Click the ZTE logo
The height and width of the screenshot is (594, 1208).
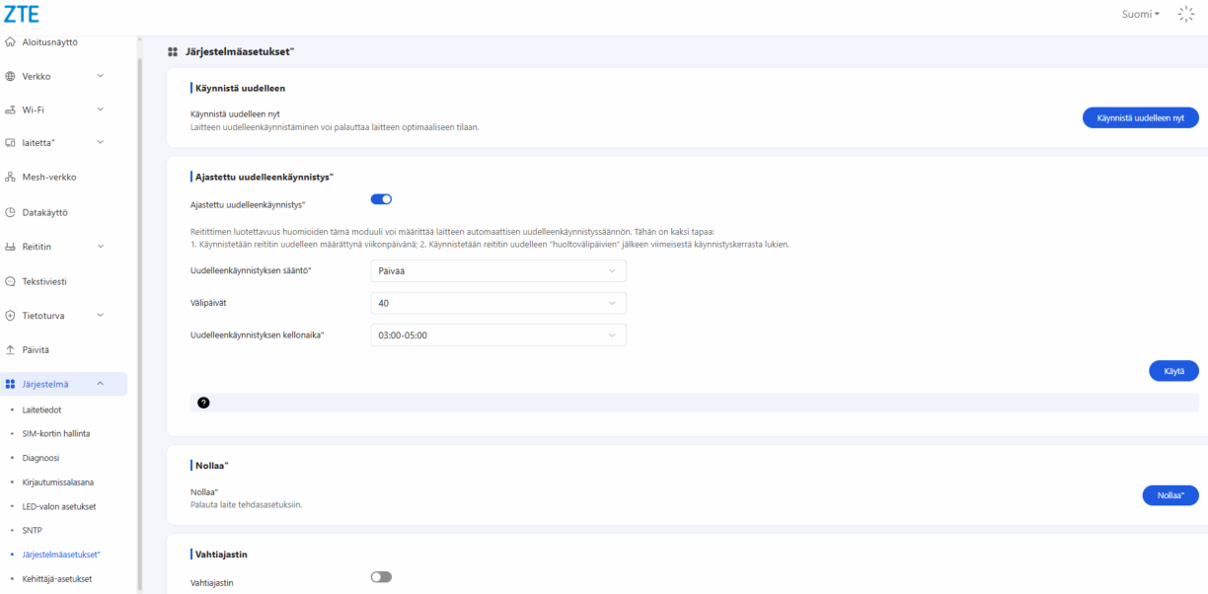[22, 15]
